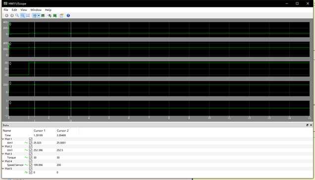
Task: Go to previous view using left arrow icon
Action: click(7, 15)
